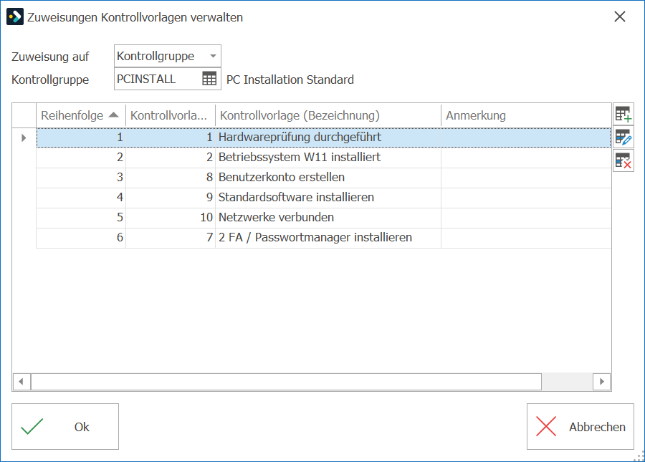
Task: Click the PC Installation Standard label
Action: pos(290,80)
